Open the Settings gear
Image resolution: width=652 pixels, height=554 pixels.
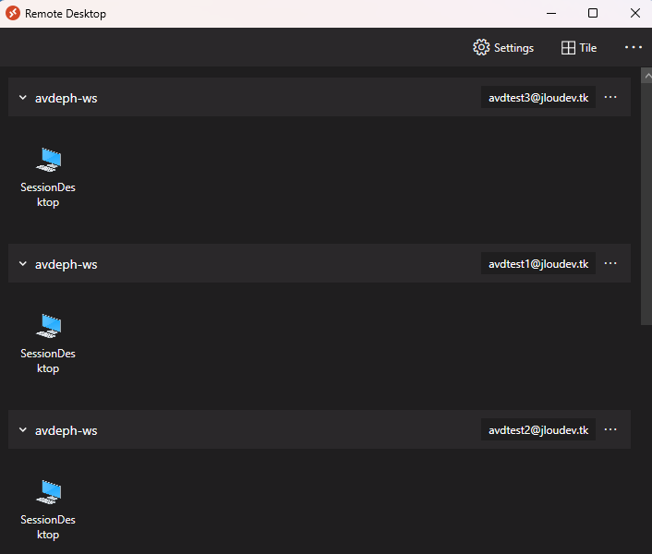click(503, 48)
